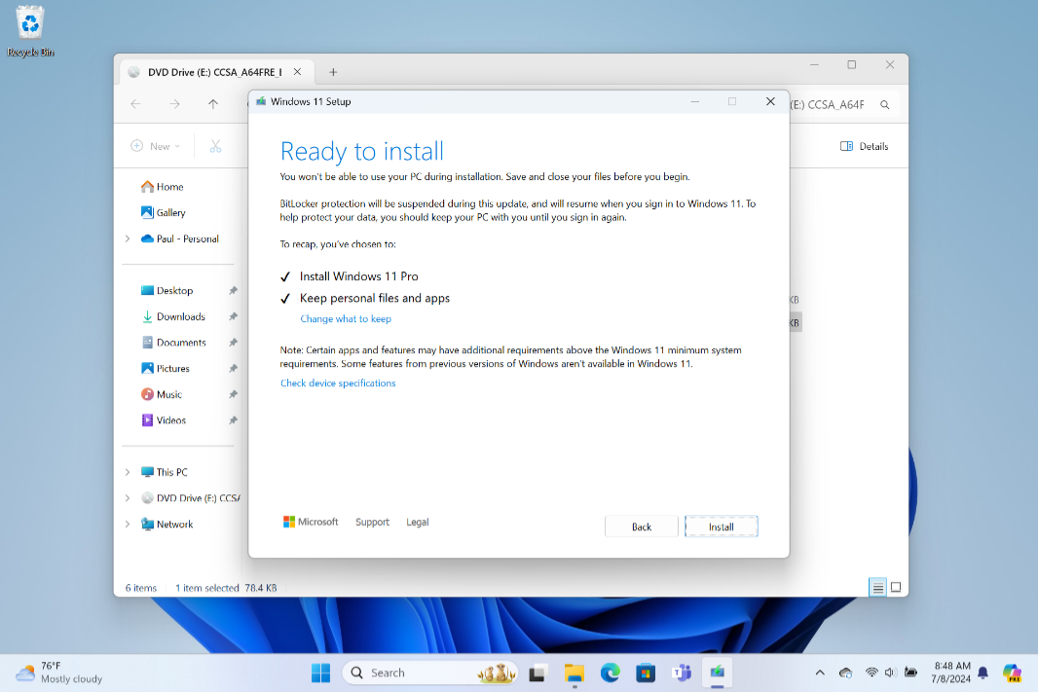
Task: Click the Support link in Setup footer
Action: point(372,523)
